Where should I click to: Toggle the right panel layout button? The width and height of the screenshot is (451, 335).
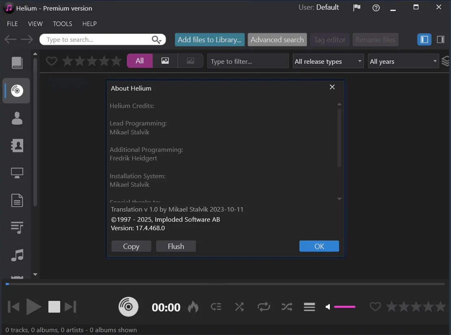tap(440, 39)
